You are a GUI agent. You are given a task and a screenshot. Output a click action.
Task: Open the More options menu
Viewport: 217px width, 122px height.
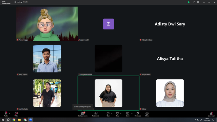pos(147,114)
